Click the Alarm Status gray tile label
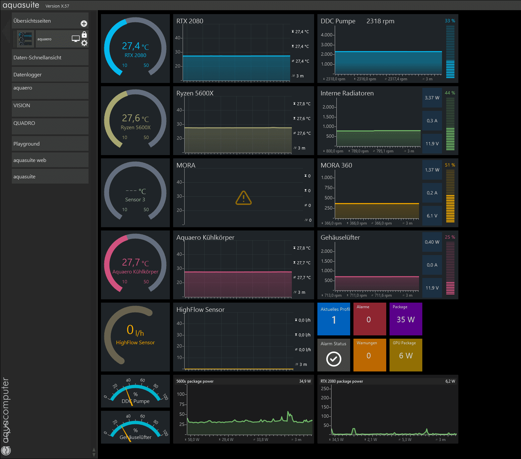521x459 pixels. point(333,344)
